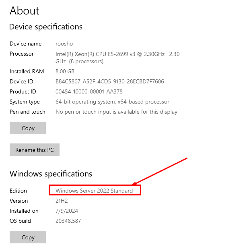
Task: Click the About page heading
Action: pyautogui.click(x=25, y=10)
